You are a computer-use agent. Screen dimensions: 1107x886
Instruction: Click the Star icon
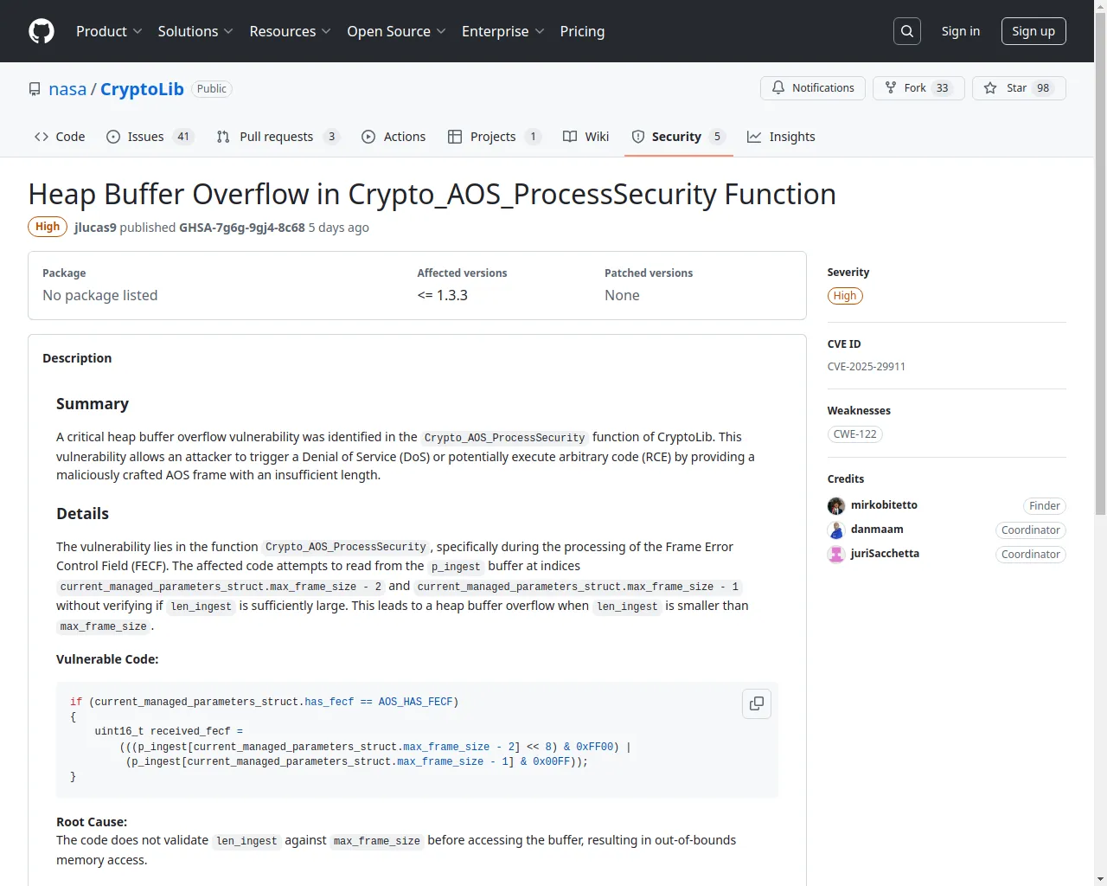pyautogui.click(x=990, y=87)
